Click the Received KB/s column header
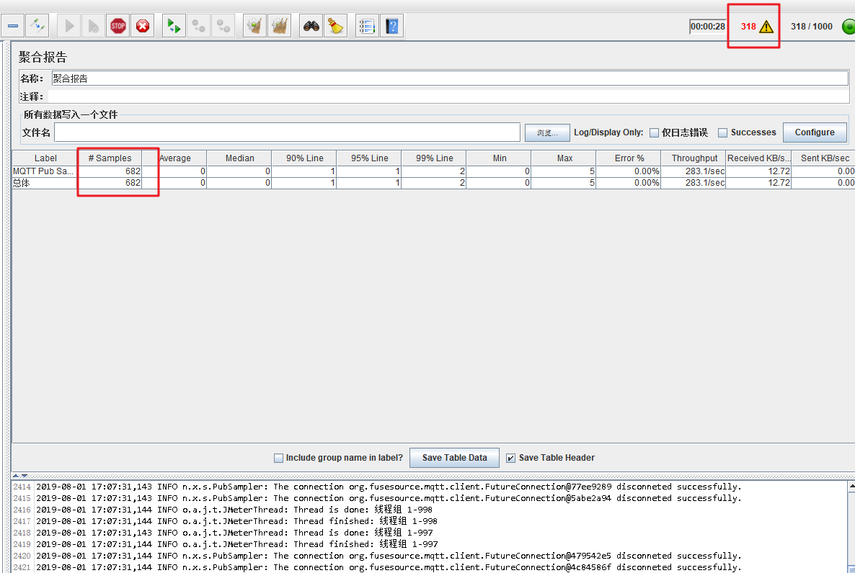855x573 pixels. click(759, 158)
